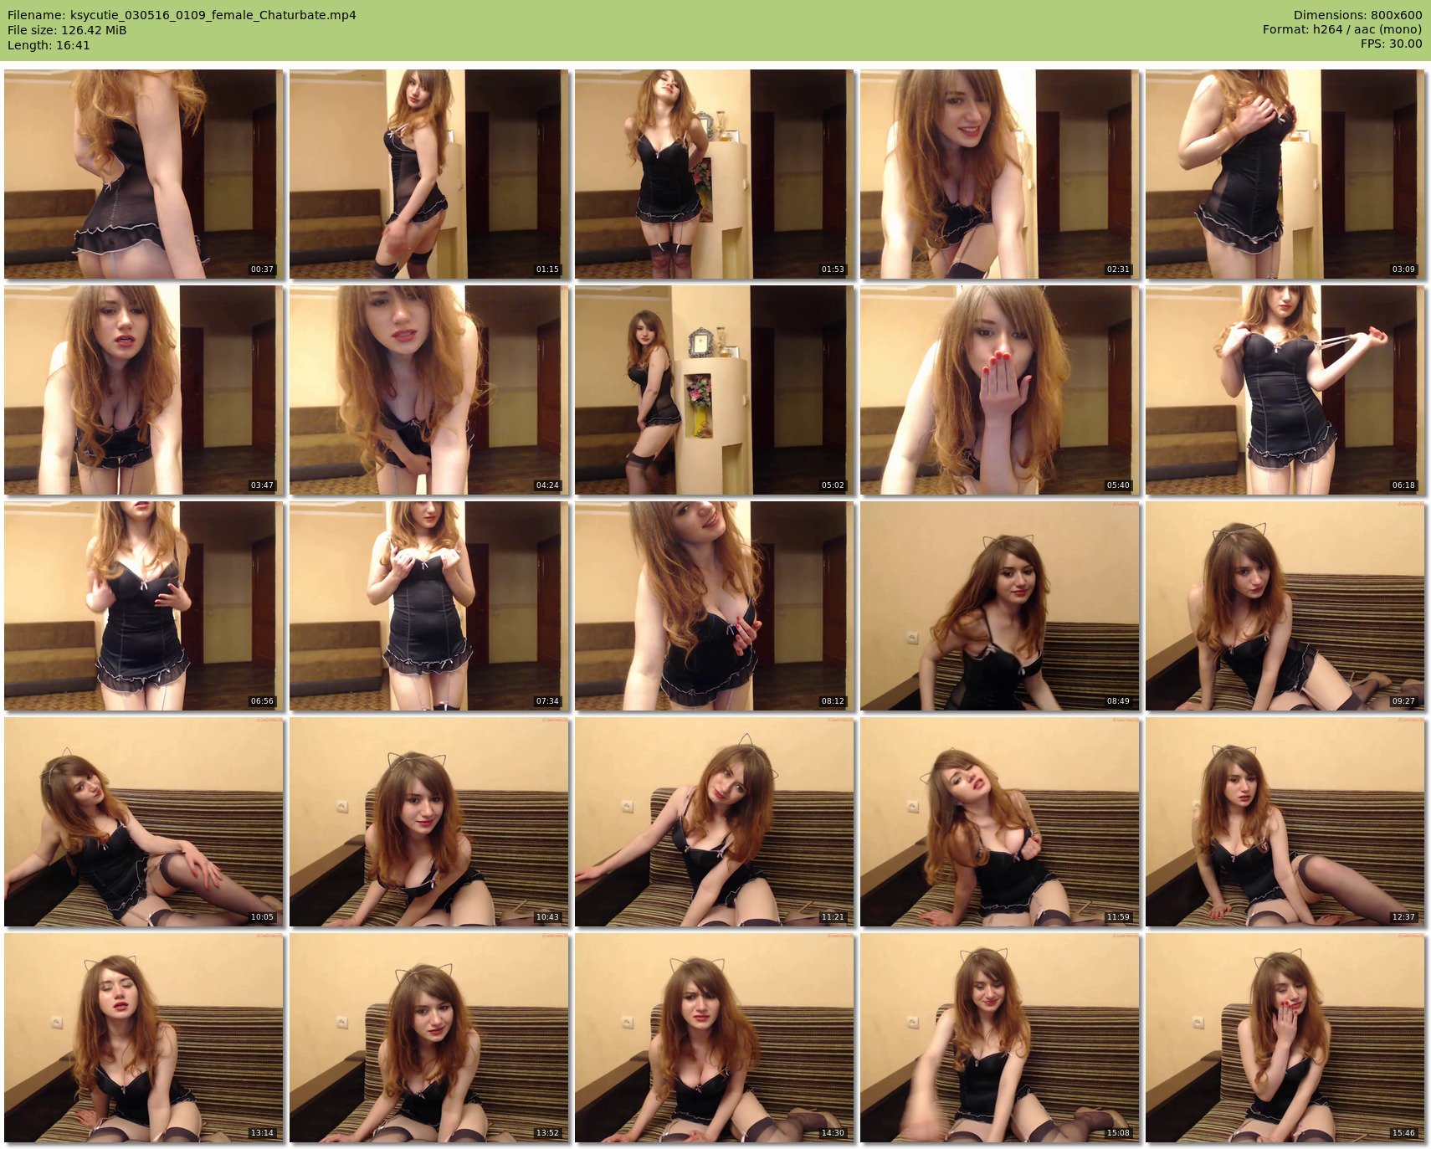Pick the frame labeled 05:40

tap(1000, 390)
